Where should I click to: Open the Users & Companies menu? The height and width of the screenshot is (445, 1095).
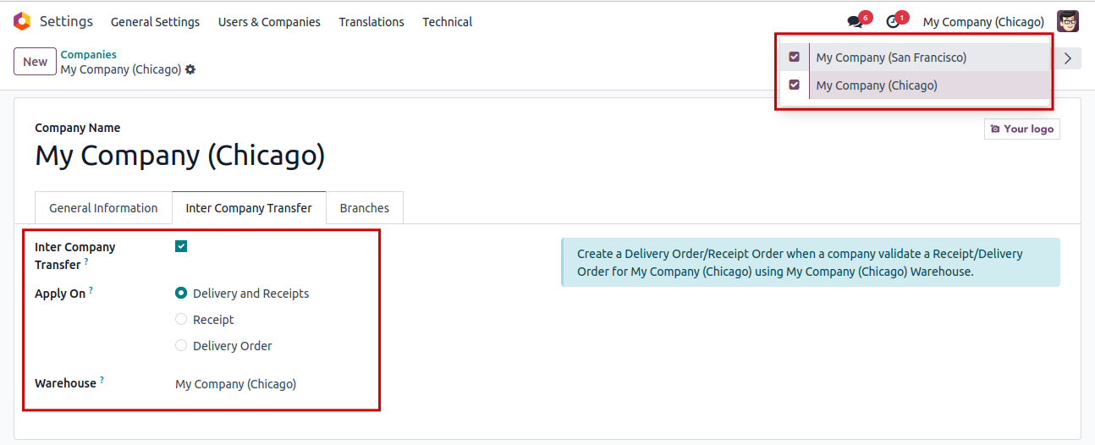pos(269,22)
